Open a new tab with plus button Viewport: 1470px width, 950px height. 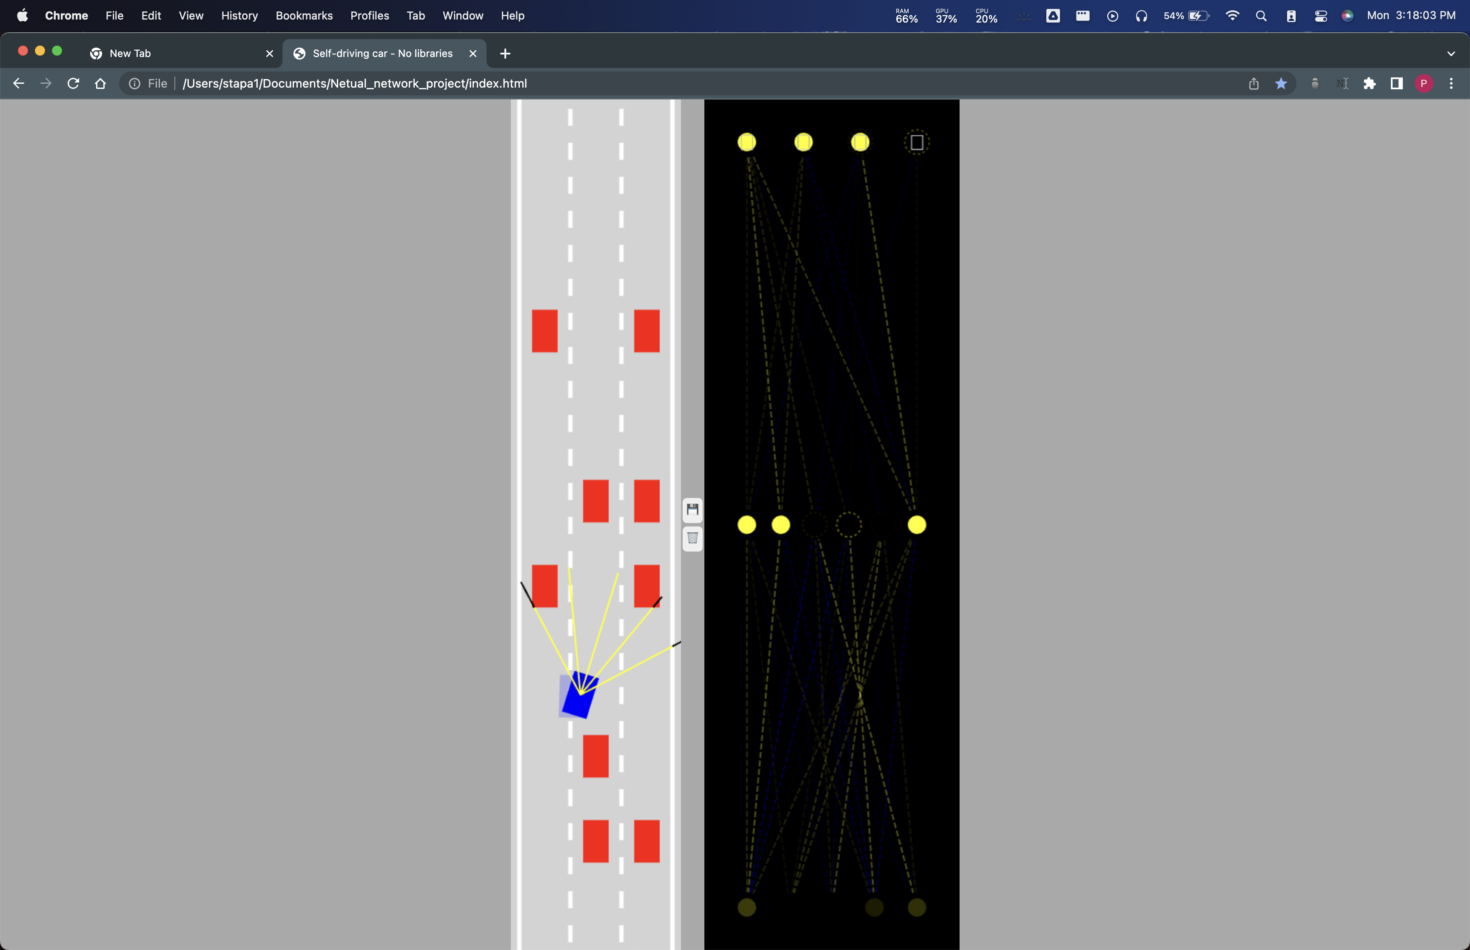[x=505, y=54]
